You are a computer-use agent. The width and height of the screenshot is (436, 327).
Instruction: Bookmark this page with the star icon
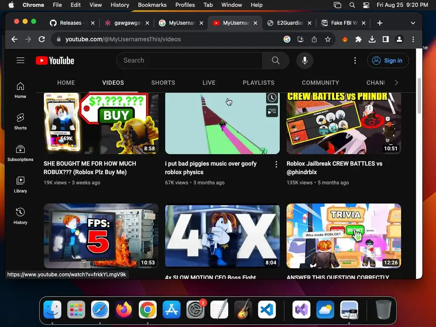(x=327, y=39)
